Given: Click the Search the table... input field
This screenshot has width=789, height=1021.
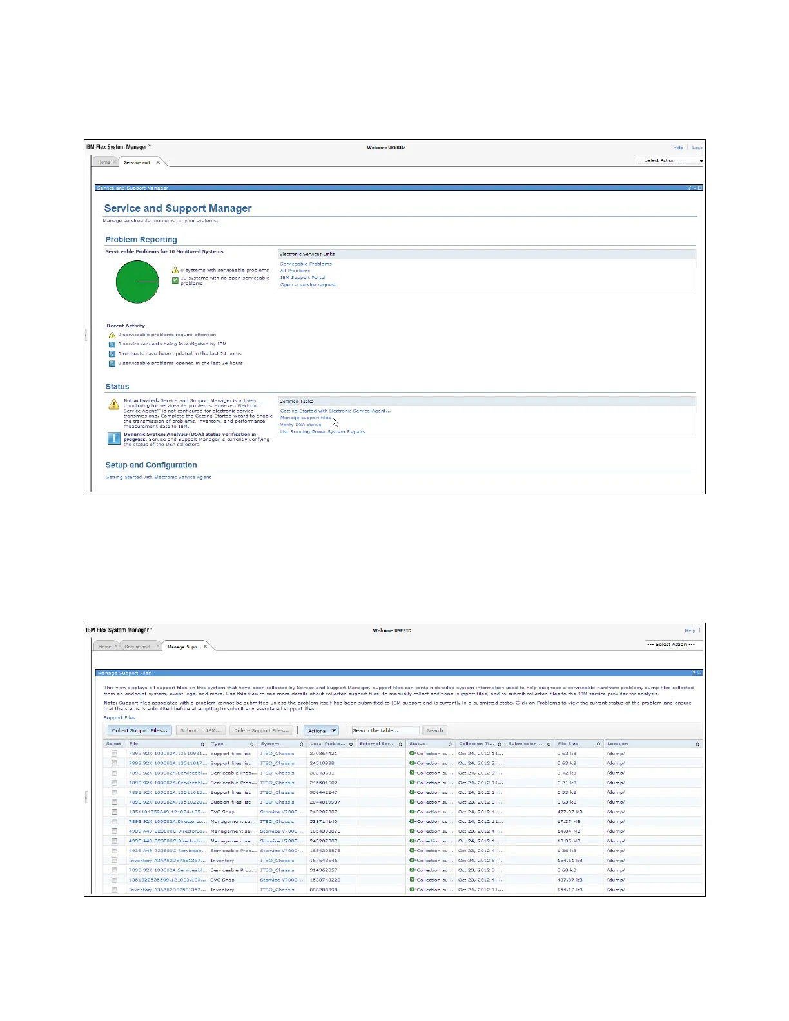Looking at the screenshot, I should coord(385,730).
